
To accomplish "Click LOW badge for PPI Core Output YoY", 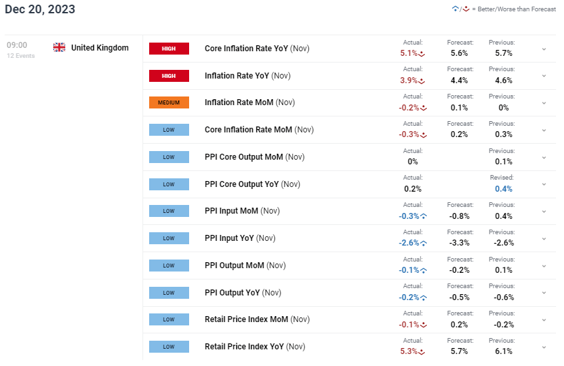I will (169, 184).
